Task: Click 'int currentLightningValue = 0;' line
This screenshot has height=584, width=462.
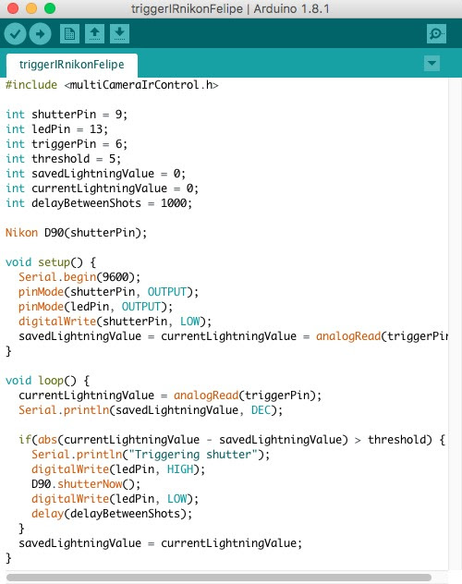Action: [102, 189]
